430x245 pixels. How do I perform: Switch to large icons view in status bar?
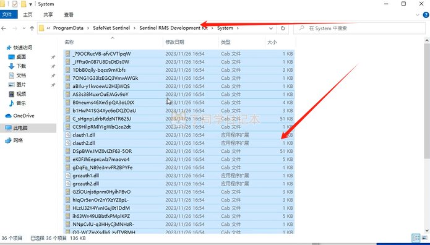pos(424,238)
